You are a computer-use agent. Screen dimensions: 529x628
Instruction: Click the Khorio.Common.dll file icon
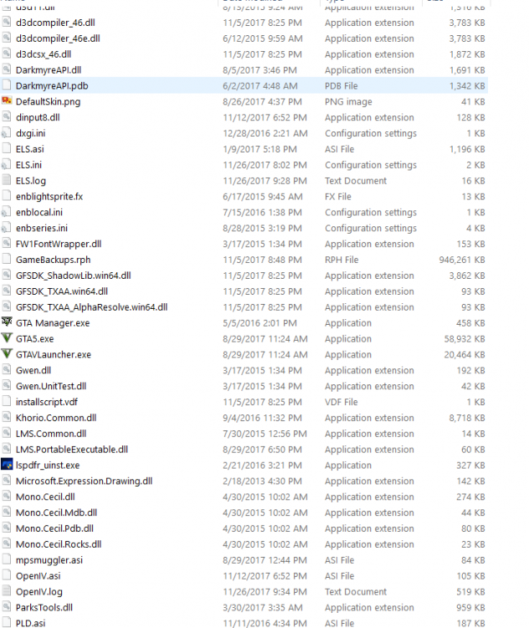(7, 417)
